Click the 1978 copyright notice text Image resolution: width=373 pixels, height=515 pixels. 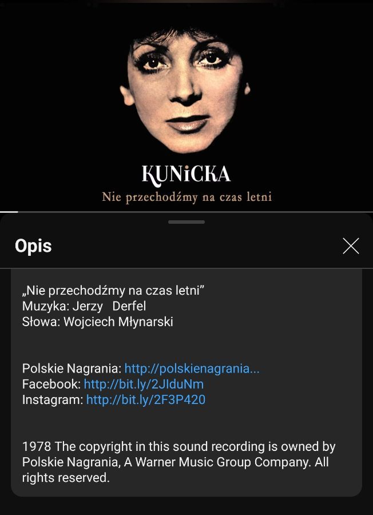178,462
